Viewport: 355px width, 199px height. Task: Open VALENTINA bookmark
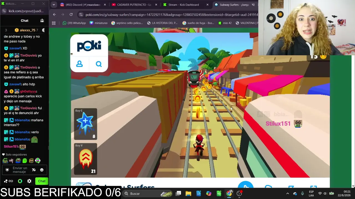click(x=246, y=23)
